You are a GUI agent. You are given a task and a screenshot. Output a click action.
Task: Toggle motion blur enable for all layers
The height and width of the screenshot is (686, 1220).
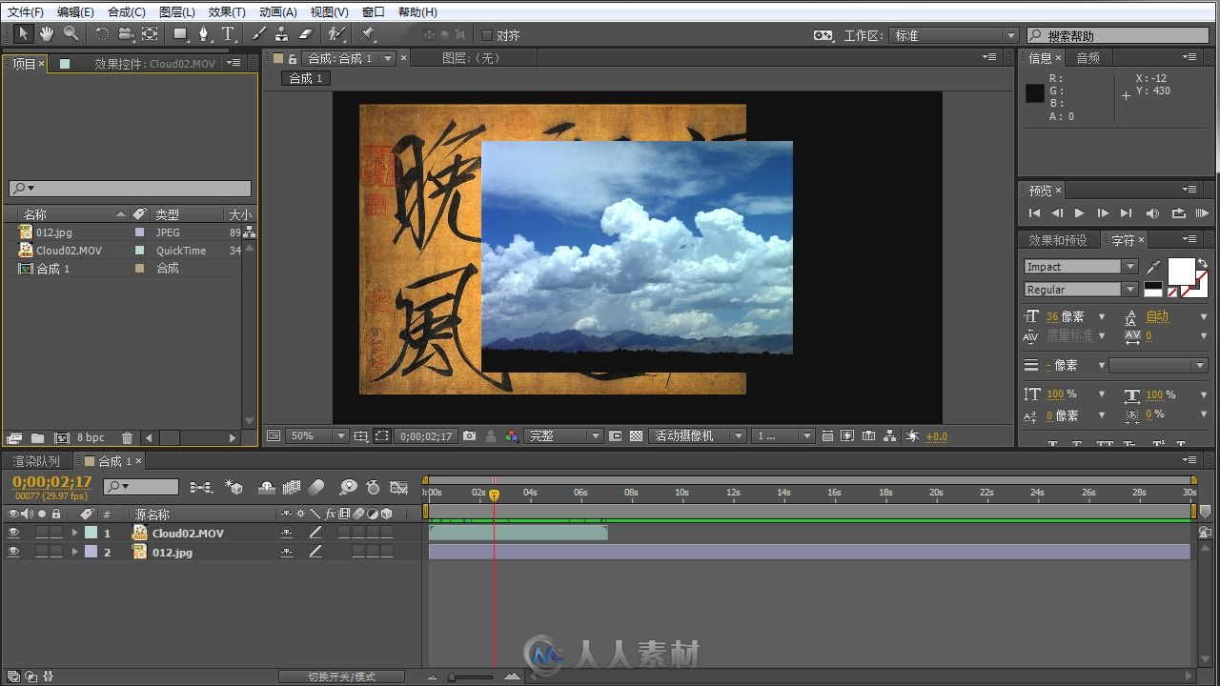(317, 487)
